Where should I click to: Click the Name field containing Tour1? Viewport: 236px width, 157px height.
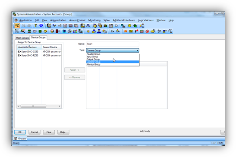(x=113, y=44)
